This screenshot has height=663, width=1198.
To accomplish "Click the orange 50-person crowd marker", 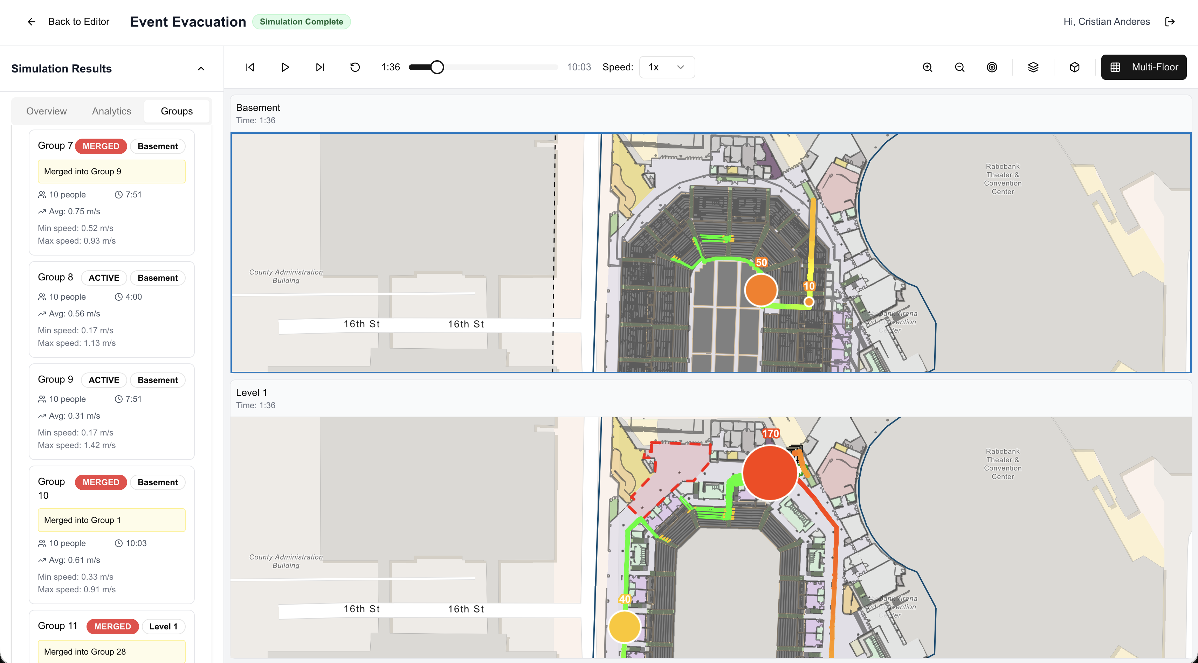I will click(x=761, y=290).
